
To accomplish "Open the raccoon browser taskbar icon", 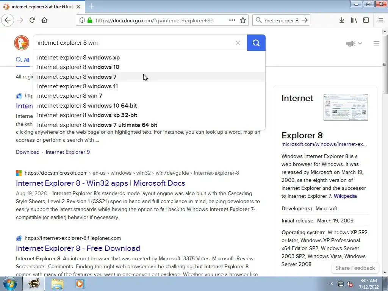I will tap(34, 283).
